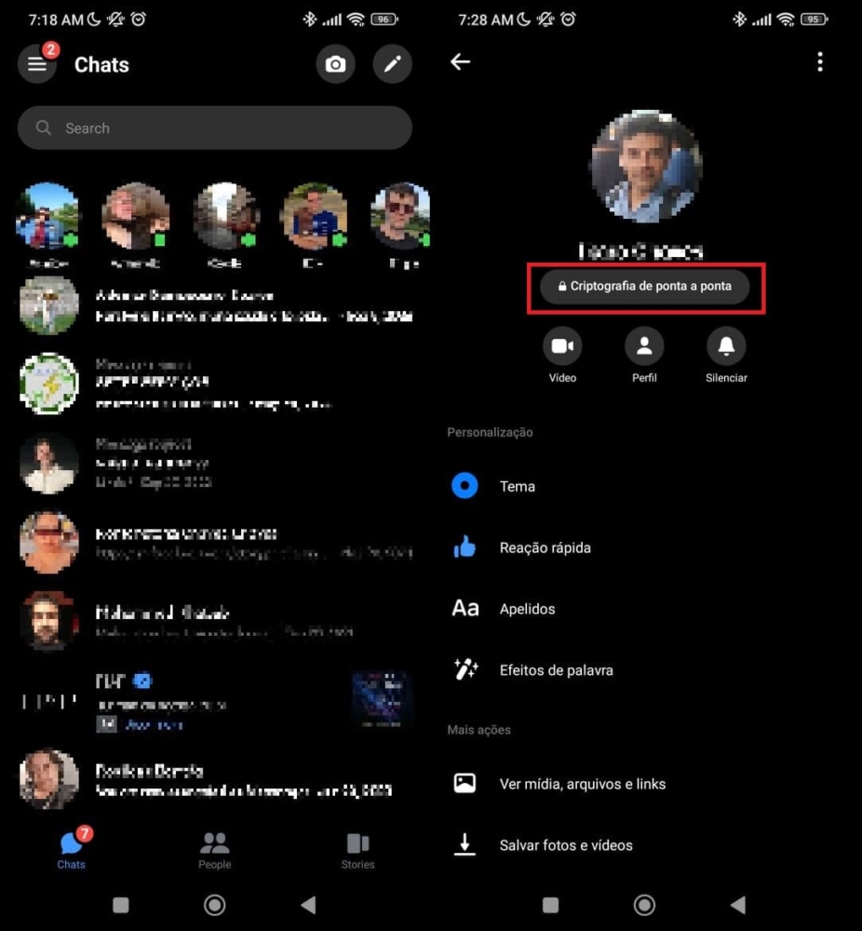This screenshot has width=862, height=931.
Task: Switch to the Stories tab
Action: [x=358, y=850]
